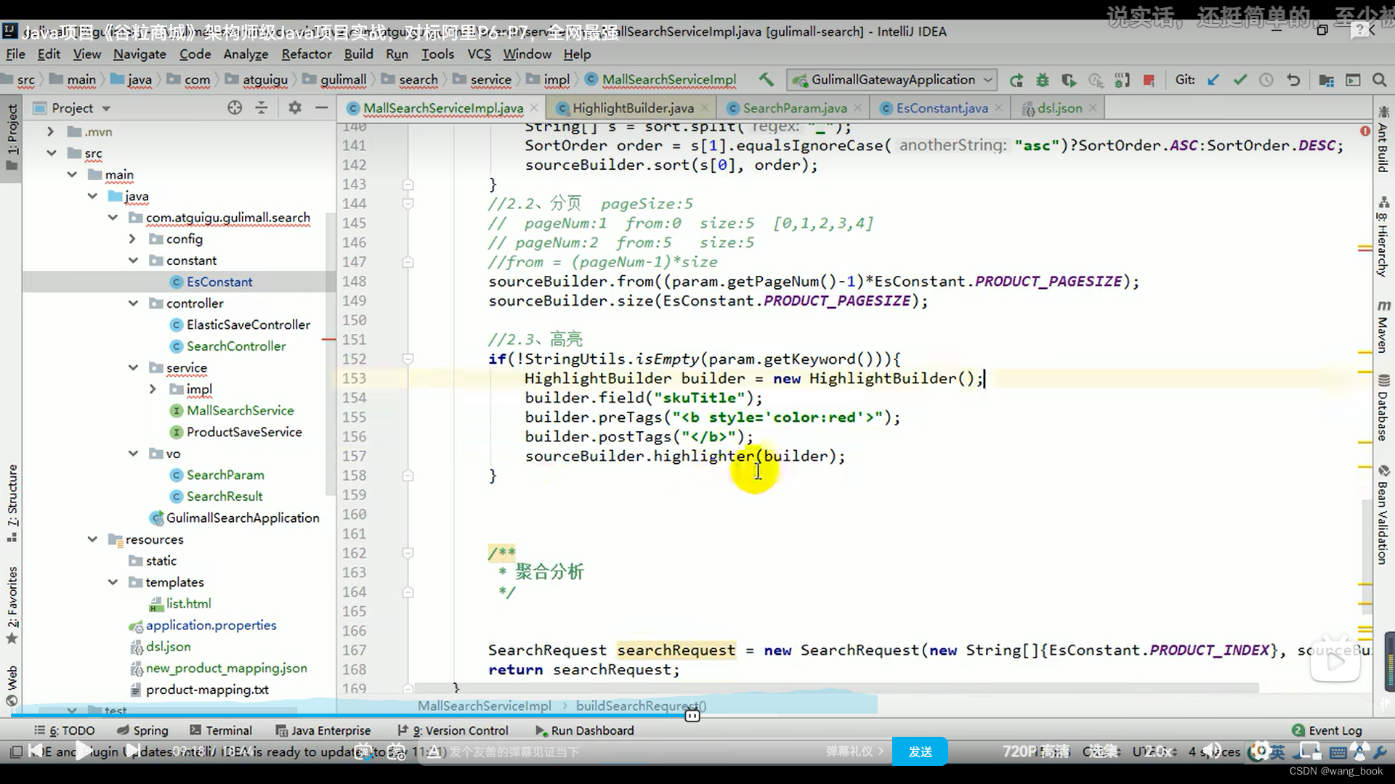
Task: Switch to the HighlightBuilder.java tab
Action: coord(632,108)
